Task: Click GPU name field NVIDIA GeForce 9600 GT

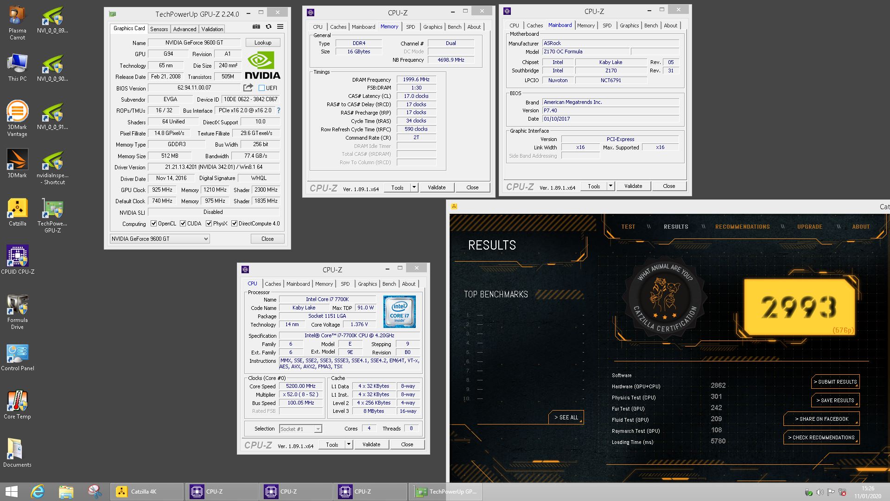Action: tap(194, 43)
